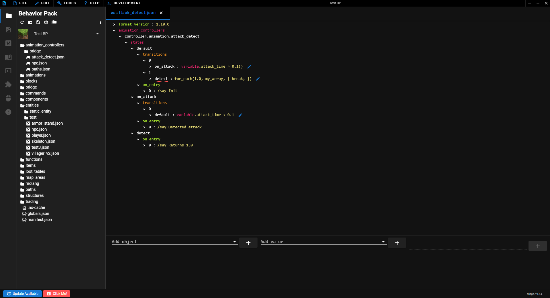550x298 pixels.
Task: Open the notifications exclamation icon in sidebar
Action: (x=8, y=112)
